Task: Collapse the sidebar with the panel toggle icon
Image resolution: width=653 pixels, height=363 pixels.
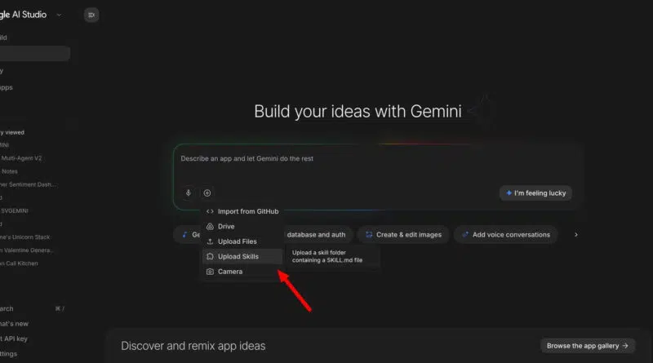Action: point(91,15)
